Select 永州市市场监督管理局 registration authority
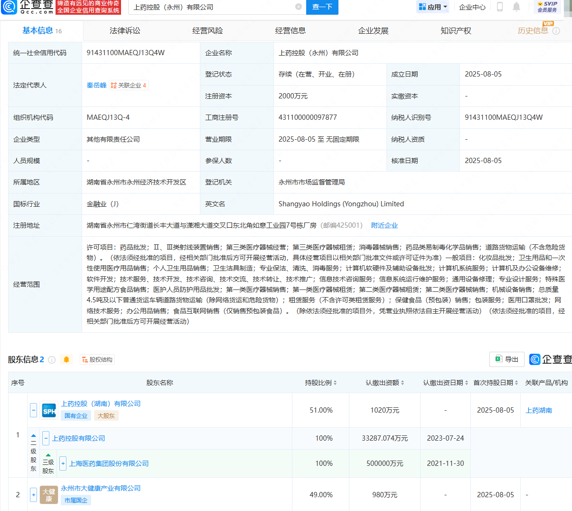 (x=311, y=182)
